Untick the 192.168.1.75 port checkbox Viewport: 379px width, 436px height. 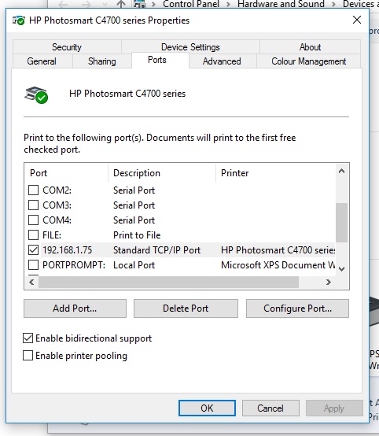click(34, 250)
